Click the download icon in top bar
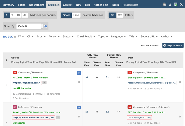The width and height of the screenshot is (185, 126). [x=170, y=4]
